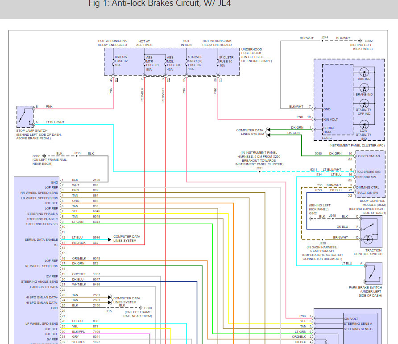Click the HOT IN RUN label

pyautogui.click(x=186, y=43)
